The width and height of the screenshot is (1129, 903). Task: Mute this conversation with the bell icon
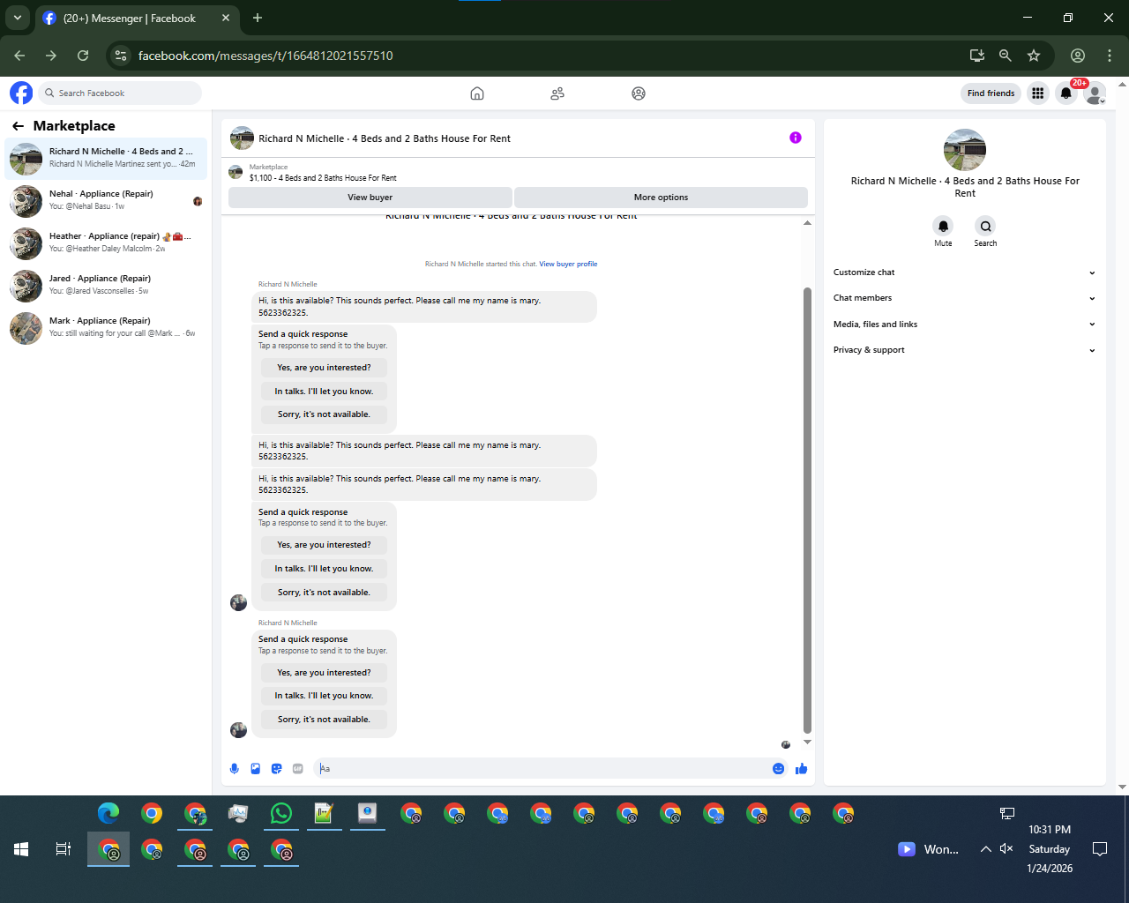coord(943,226)
